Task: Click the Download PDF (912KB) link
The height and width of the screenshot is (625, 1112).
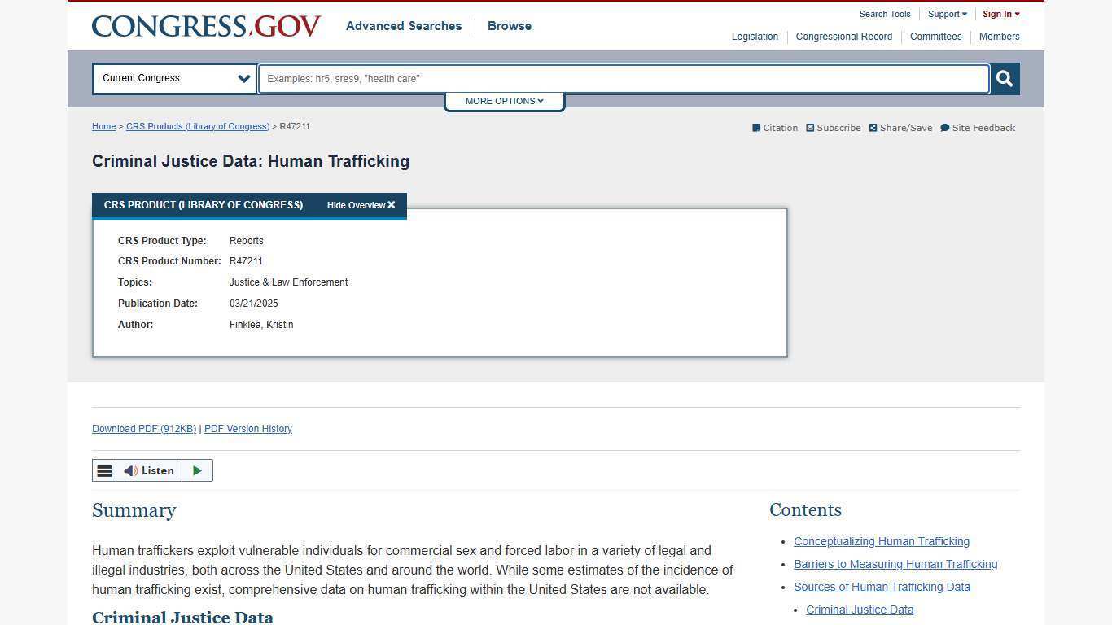Action: pos(143,429)
